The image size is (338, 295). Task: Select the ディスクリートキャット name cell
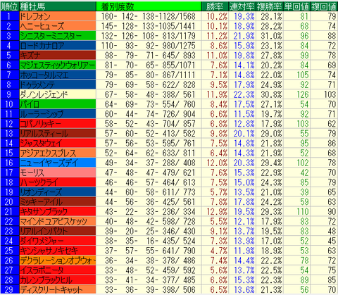tap(58, 289)
